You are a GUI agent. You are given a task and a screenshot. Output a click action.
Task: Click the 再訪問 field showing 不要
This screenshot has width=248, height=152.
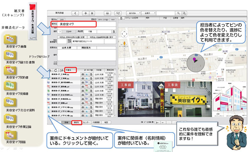[x=90, y=31]
